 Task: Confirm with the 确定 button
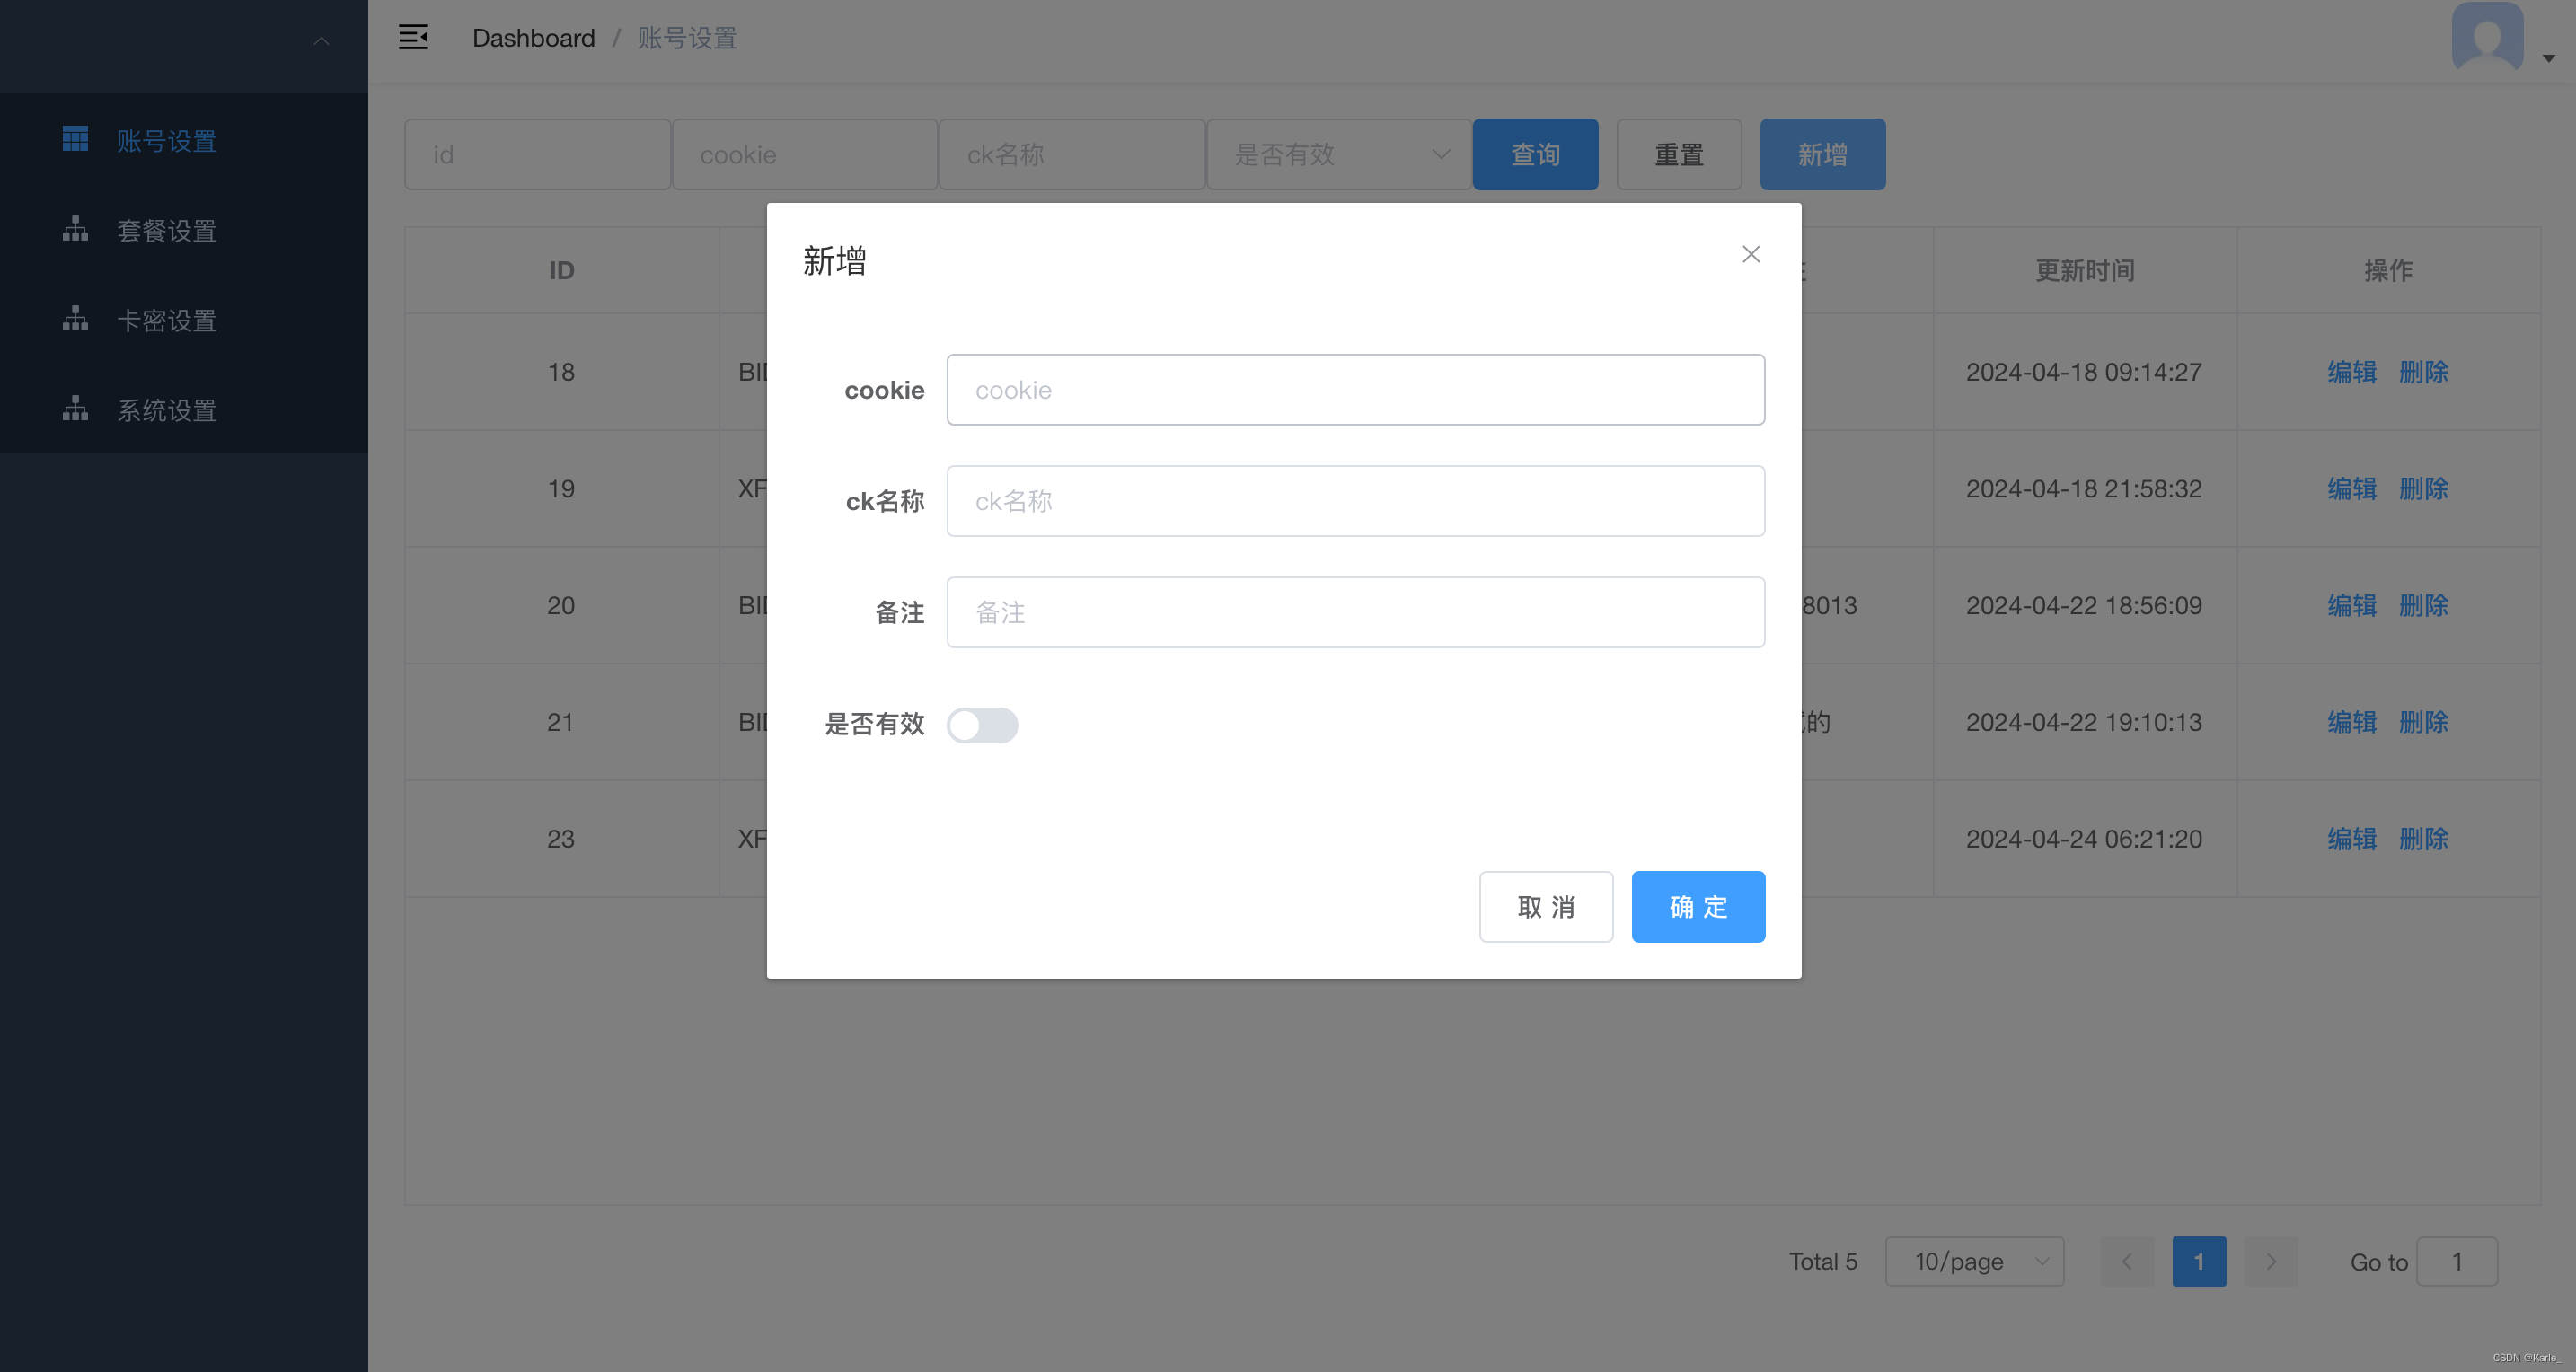[1698, 907]
